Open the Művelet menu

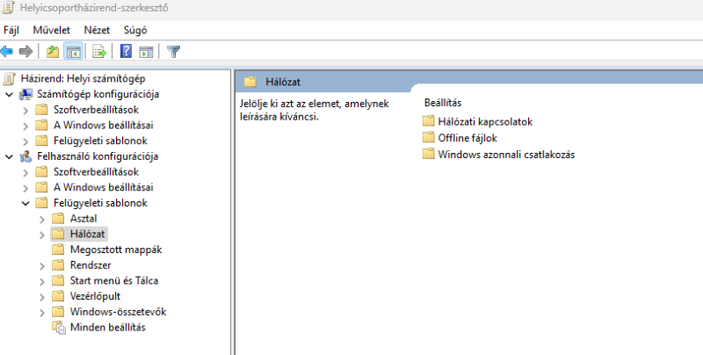point(52,30)
